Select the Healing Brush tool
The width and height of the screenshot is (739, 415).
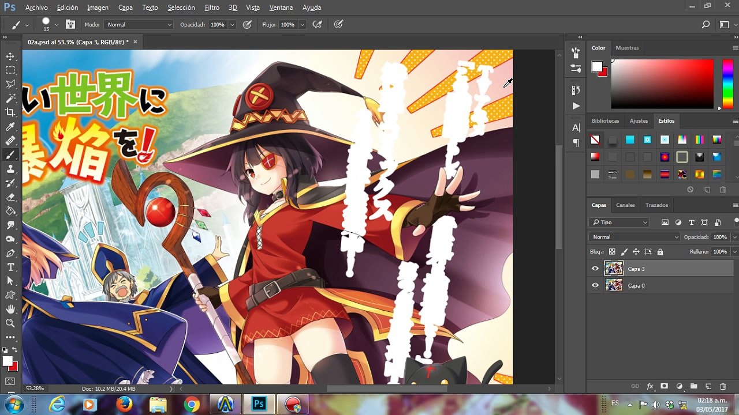click(10, 141)
